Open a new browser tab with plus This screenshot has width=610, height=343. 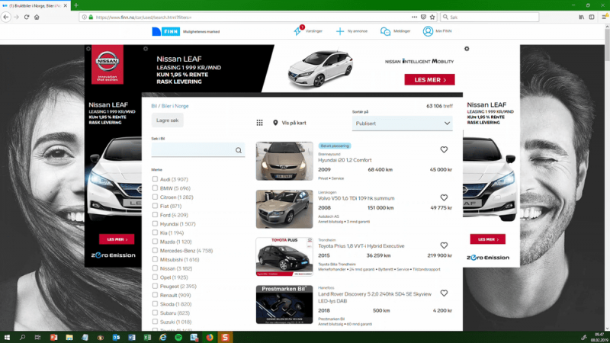[x=75, y=5]
